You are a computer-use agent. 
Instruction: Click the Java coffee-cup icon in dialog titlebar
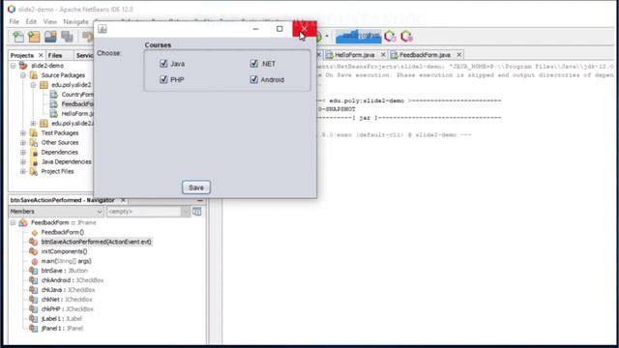(103, 29)
